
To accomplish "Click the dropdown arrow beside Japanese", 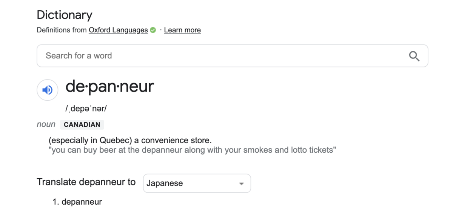I will coord(241,184).
